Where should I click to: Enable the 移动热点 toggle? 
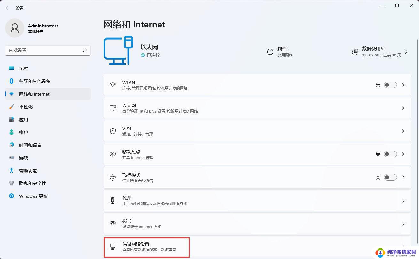point(390,154)
